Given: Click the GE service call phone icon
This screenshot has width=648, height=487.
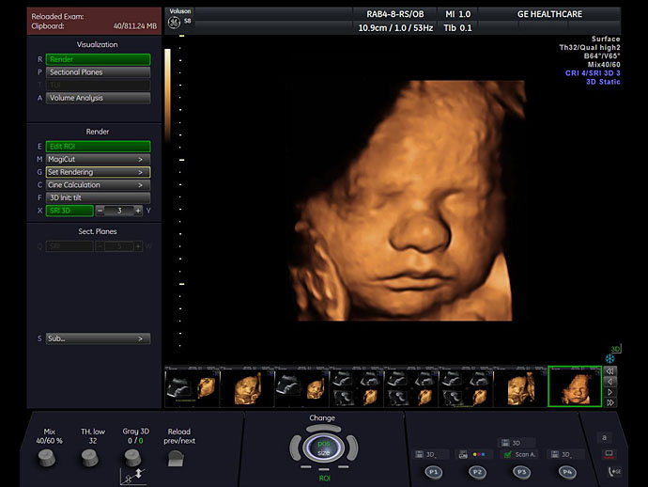Looking at the screenshot, I should [x=614, y=471].
